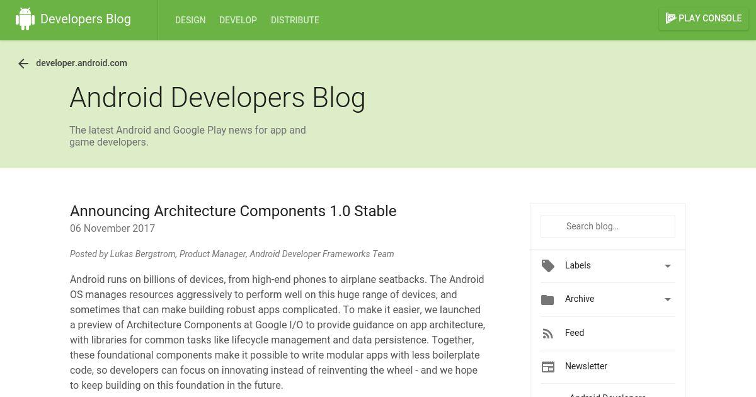The height and width of the screenshot is (397, 756).
Task: Open the DESIGN menu item
Action: coord(190,20)
